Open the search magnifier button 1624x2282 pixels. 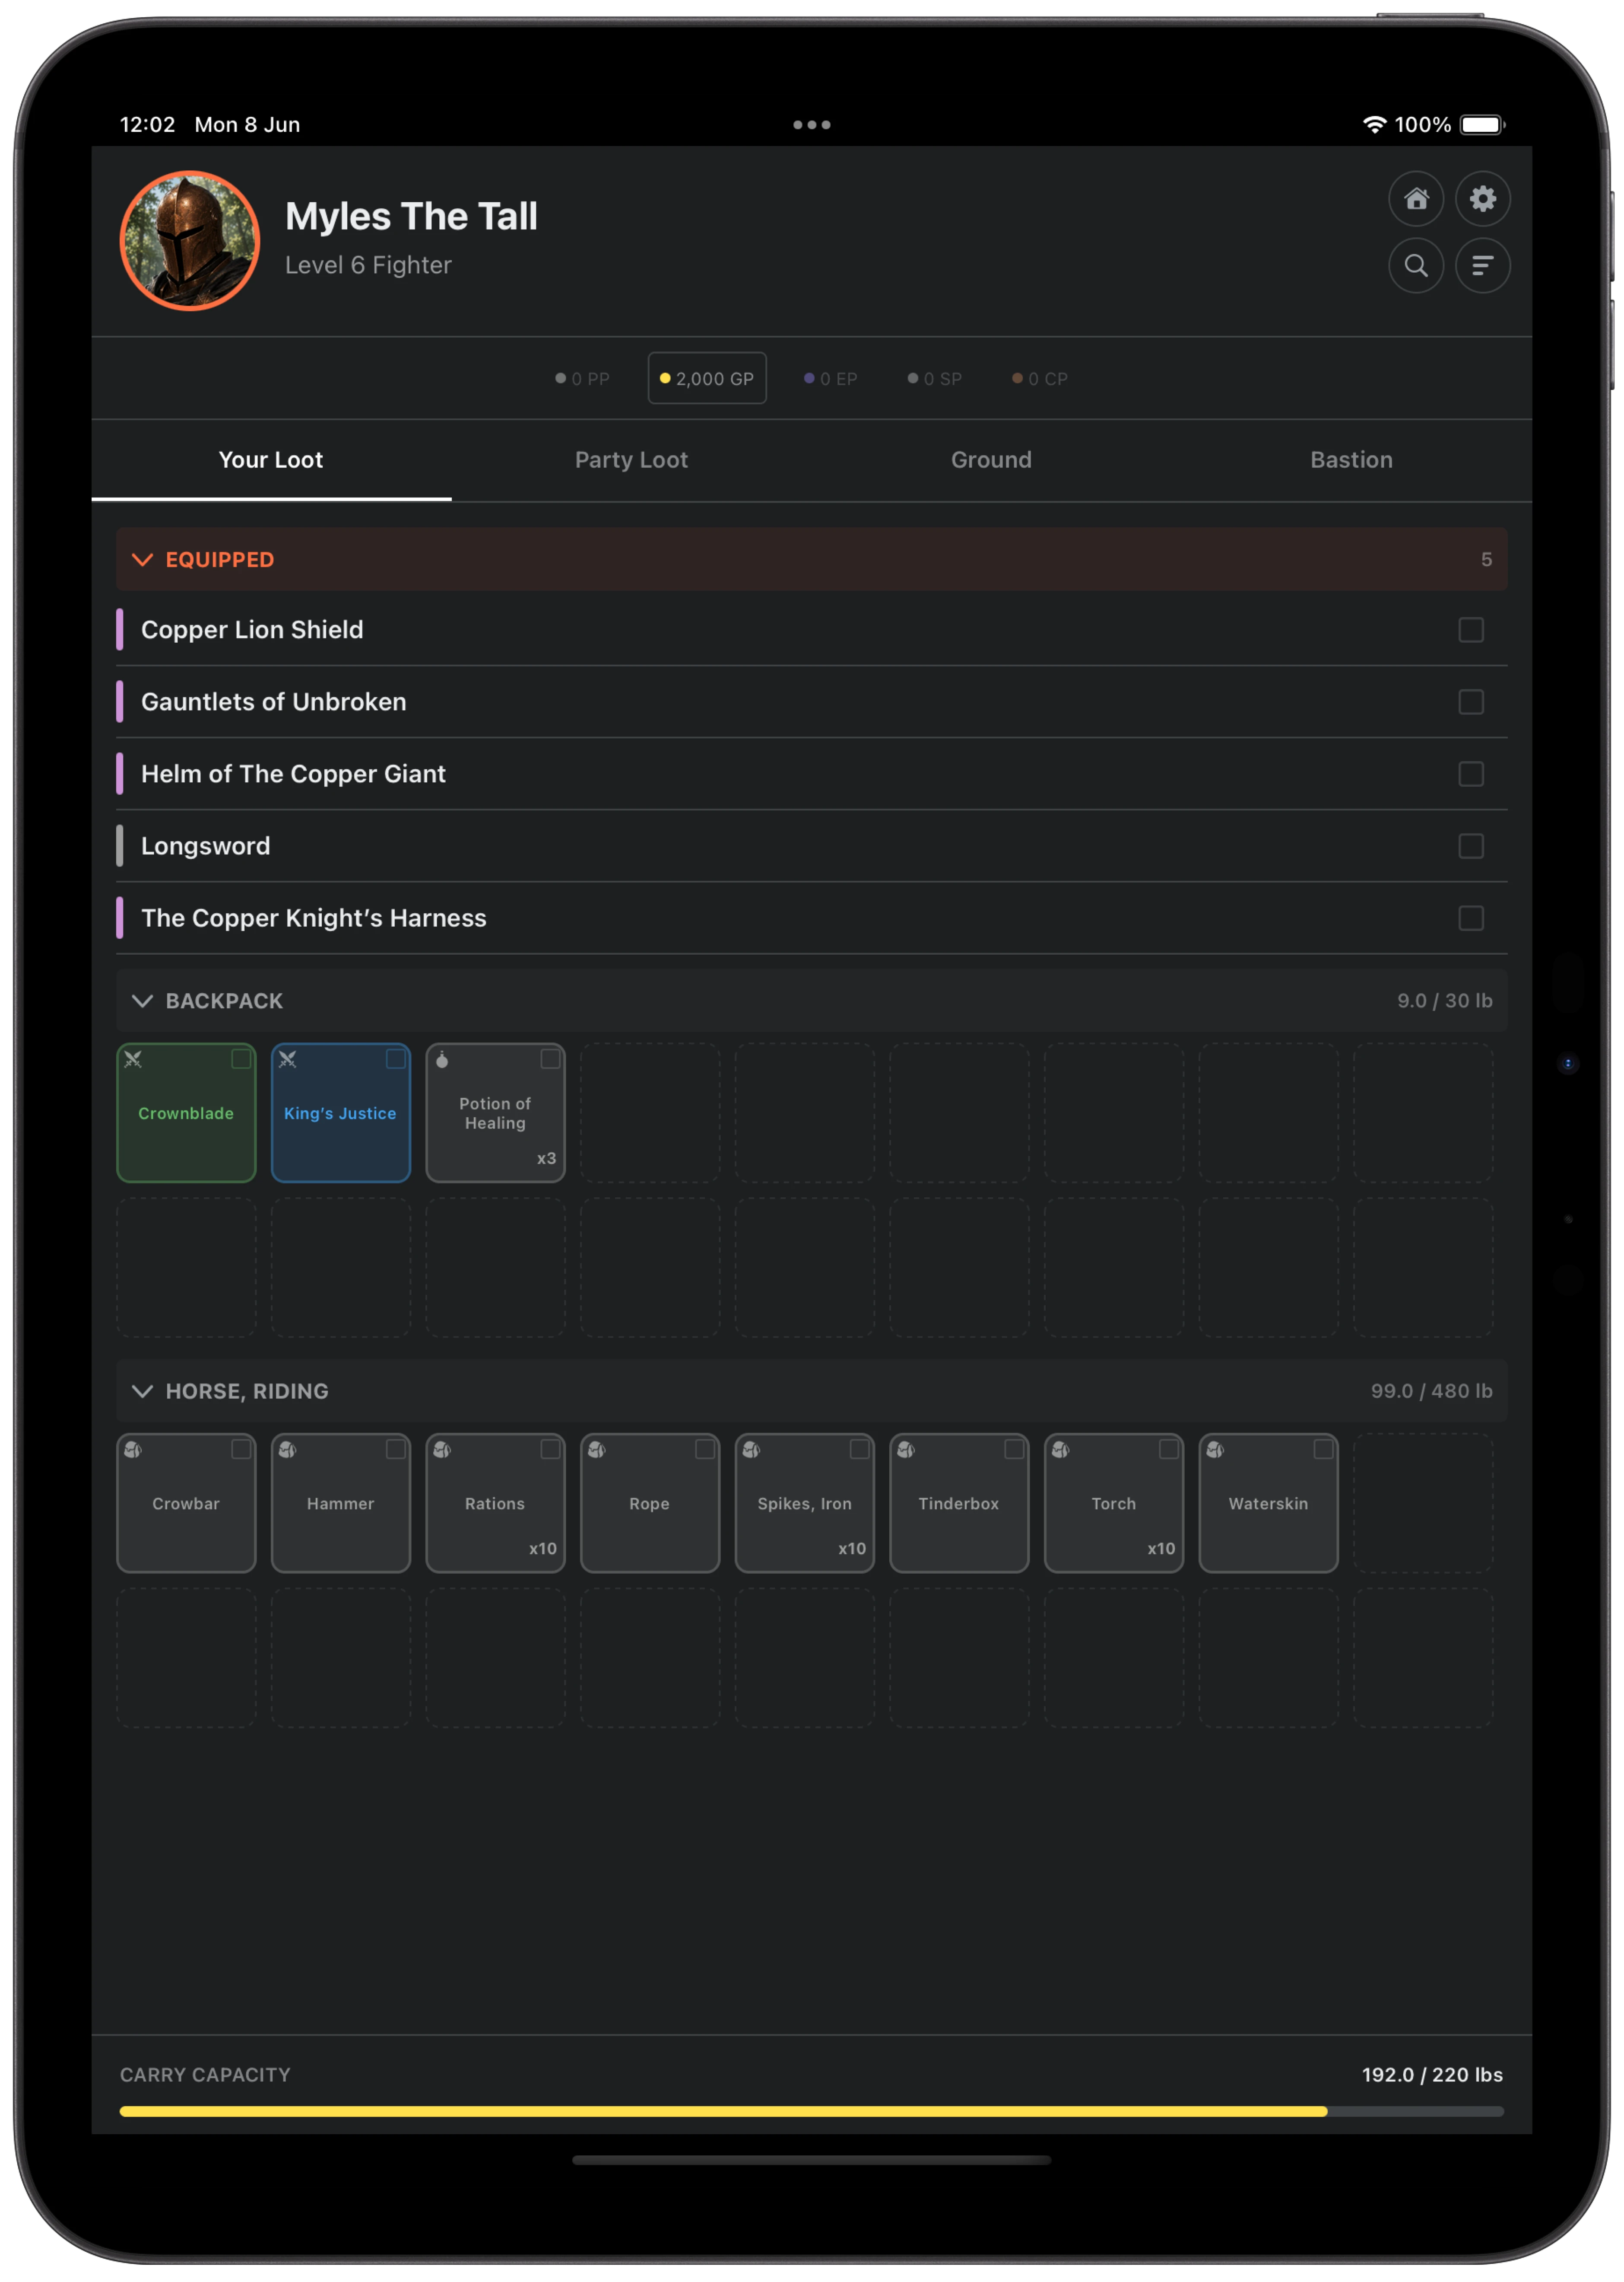tap(1416, 265)
